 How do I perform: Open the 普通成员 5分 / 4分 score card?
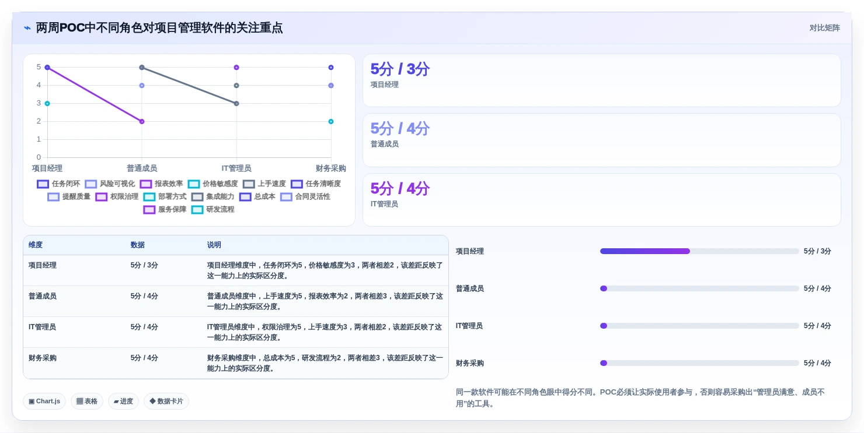(601, 140)
